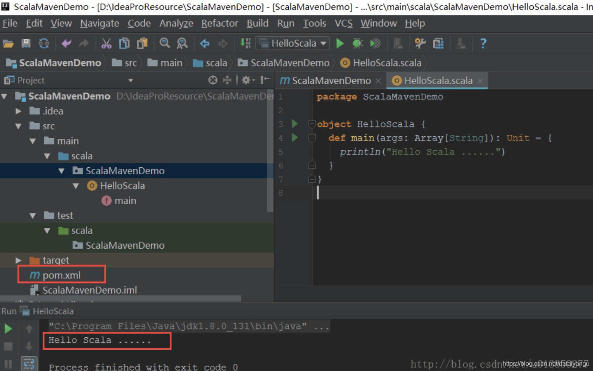Open Settings with wrench icon
The image size is (593, 371).
pos(420,43)
